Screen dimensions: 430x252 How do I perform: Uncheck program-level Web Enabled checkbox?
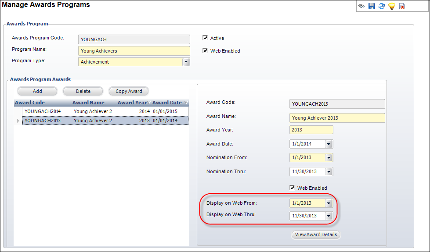pyautogui.click(x=205, y=50)
